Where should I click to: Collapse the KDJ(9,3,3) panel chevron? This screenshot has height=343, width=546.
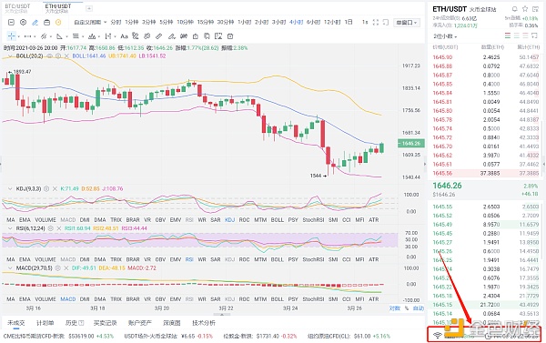10,188
